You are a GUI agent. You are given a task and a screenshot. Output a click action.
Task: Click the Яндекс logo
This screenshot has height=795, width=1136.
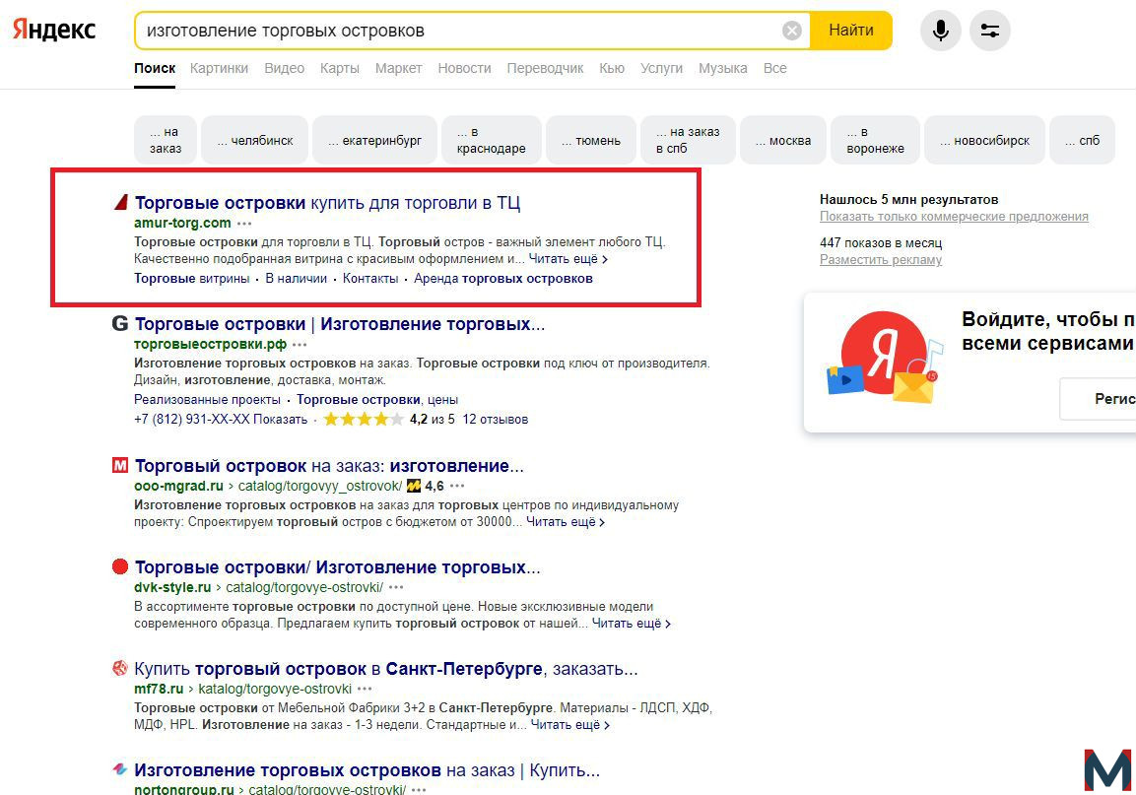click(54, 30)
